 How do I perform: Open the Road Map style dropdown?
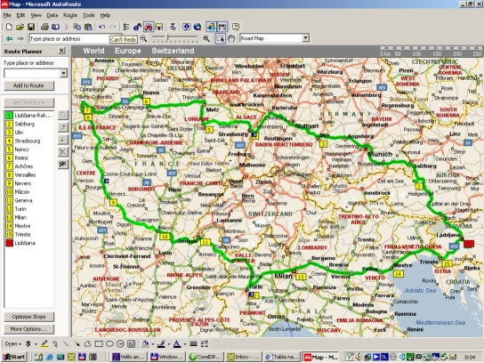click(305, 38)
